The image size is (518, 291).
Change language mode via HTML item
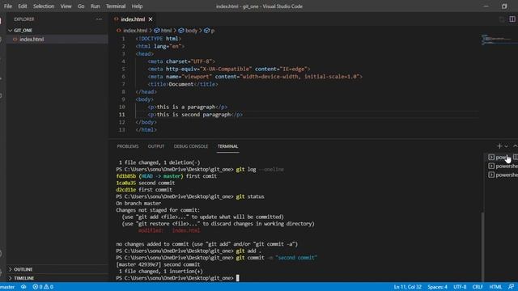point(495,287)
